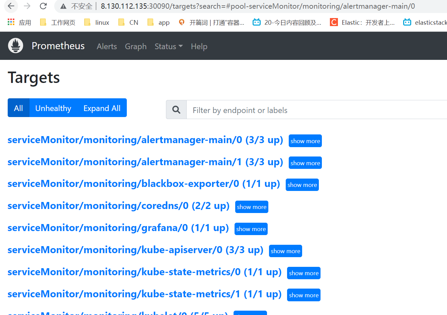Open the kube-state-metrics/1 target pool link
447x315 pixels.
[145, 294]
